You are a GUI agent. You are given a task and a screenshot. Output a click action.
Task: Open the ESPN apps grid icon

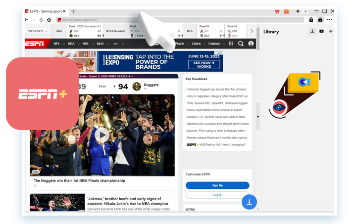[231, 44]
